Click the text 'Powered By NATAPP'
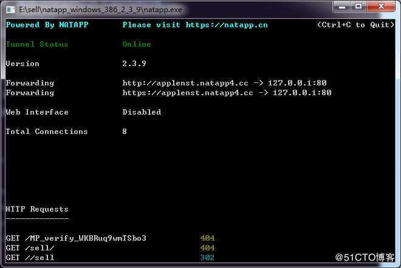The width and height of the screenshot is (401, 268). pyautogui.click(x=47, y=25)
